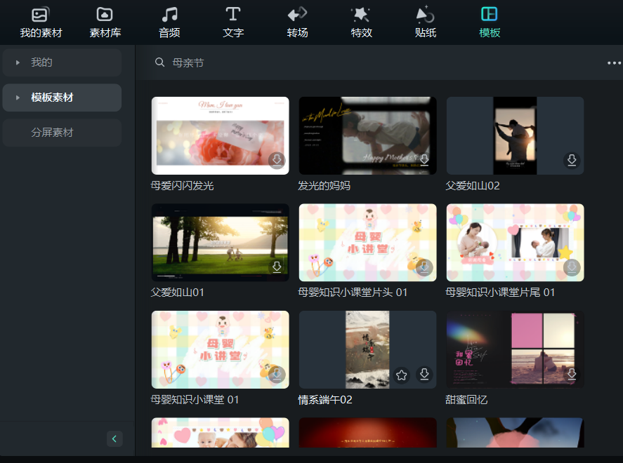The image size is (623, 463).
Task: Open the 贴纸 stickers panel
Action: (x=425, y=22)
